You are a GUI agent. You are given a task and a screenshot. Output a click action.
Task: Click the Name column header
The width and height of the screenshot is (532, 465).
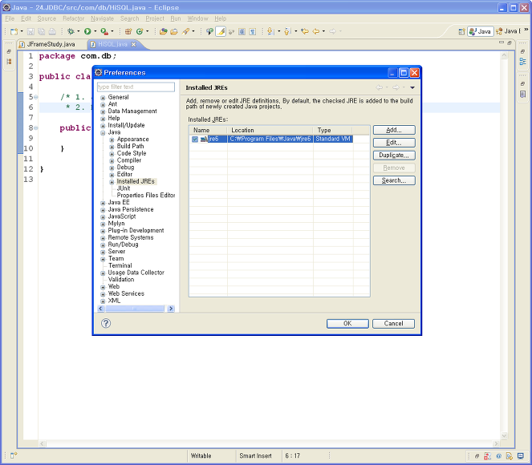point(208,130)
